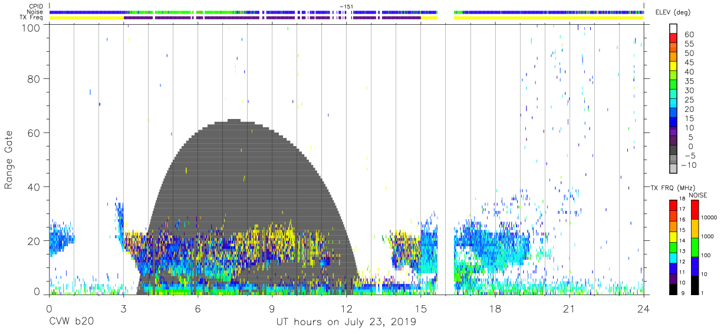
Task: Click the 'Range Gate' y-axis label
Action: tap(9, 160)
